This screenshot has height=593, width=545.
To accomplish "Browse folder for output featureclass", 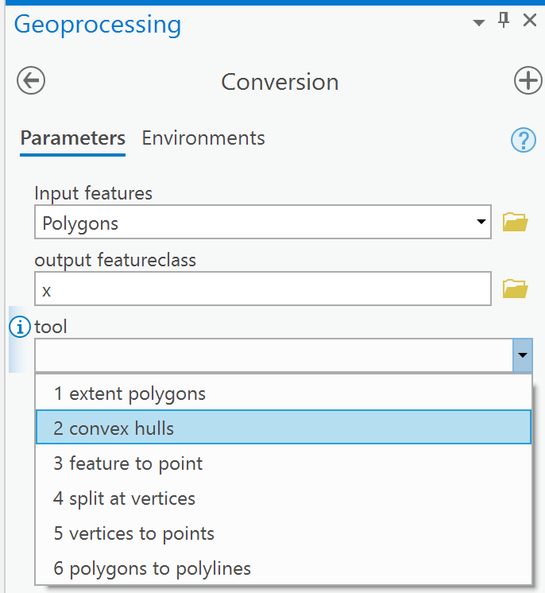I will (x=515, y=289).
